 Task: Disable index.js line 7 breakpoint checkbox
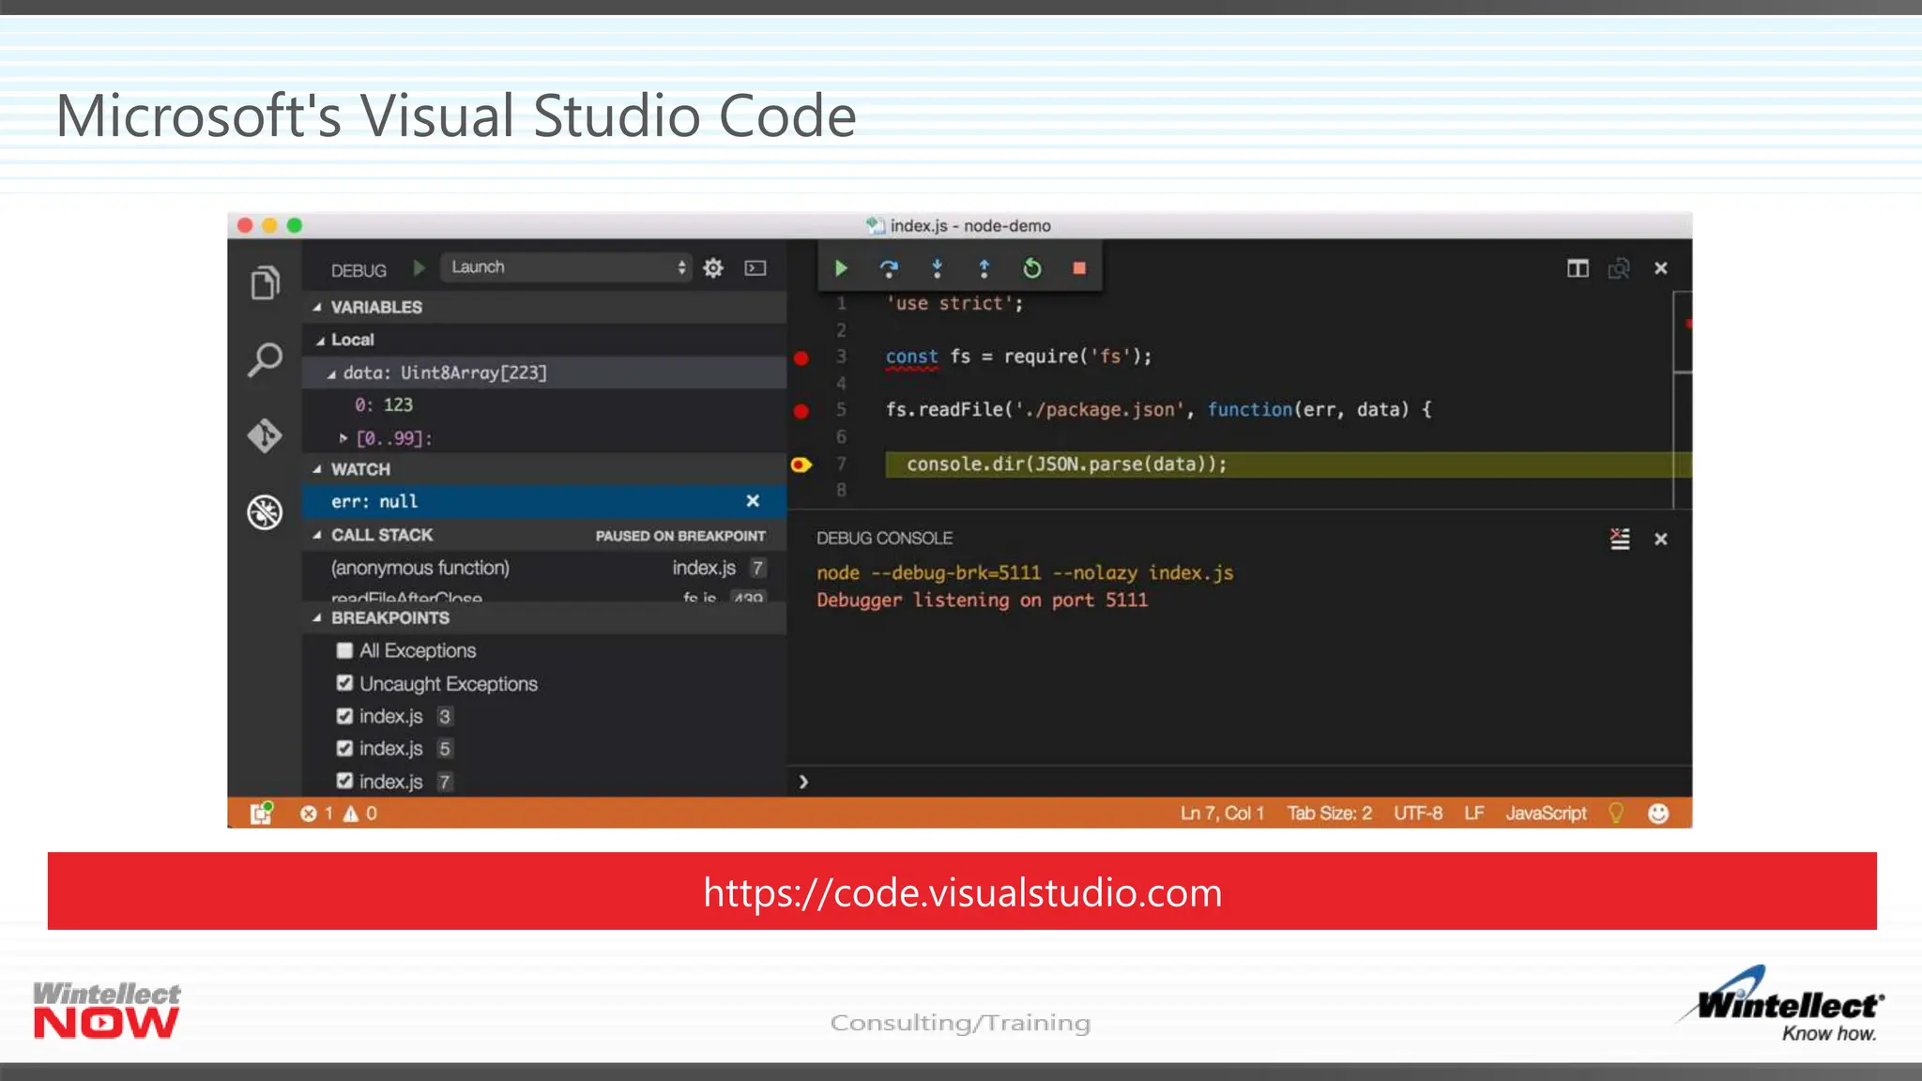[344, 781]
